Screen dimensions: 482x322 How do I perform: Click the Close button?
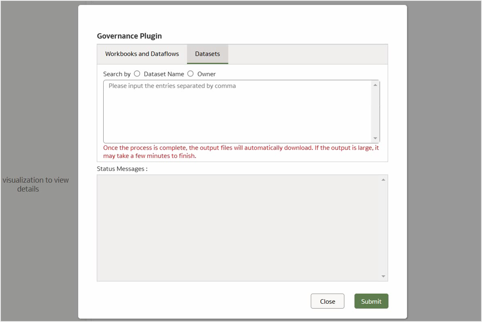click(327, 301)
